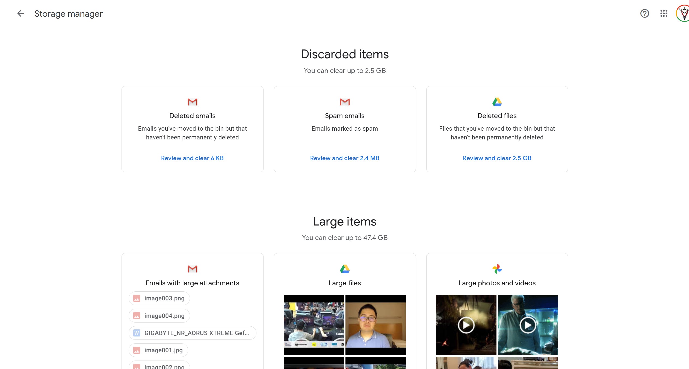This screenshot has height=369, width=689.
Task: Play the dark night scene video thumbnail
Action: click(466, 325)
